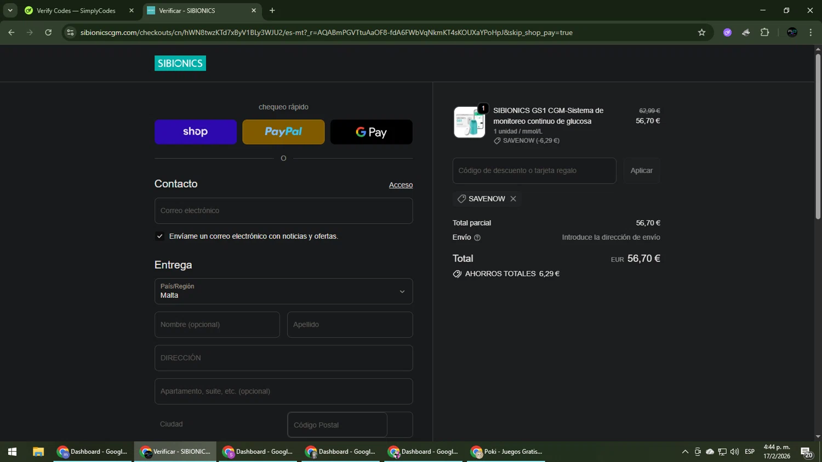Open the OneDrive cloud tray icon
The height and width of the screenshot is (462, 822).
[710, 452]
